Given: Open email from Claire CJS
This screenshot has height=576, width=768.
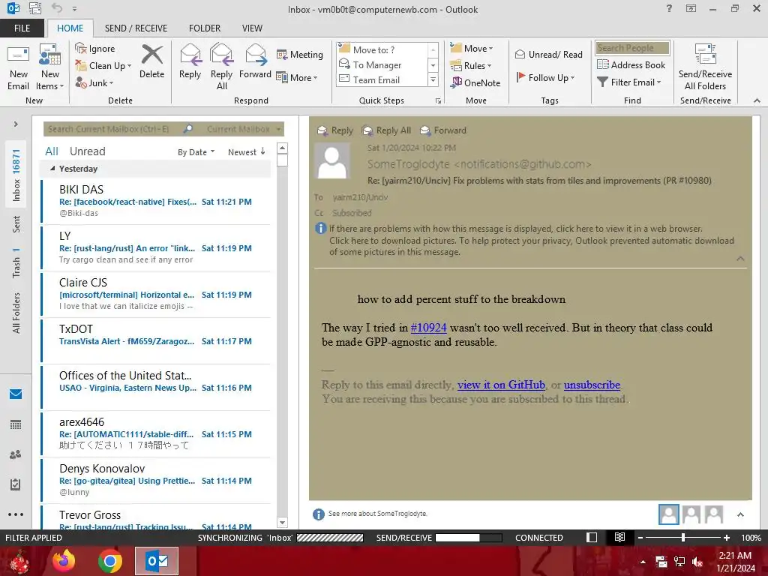Looking at the screenshot, I should tap(156, 294).
